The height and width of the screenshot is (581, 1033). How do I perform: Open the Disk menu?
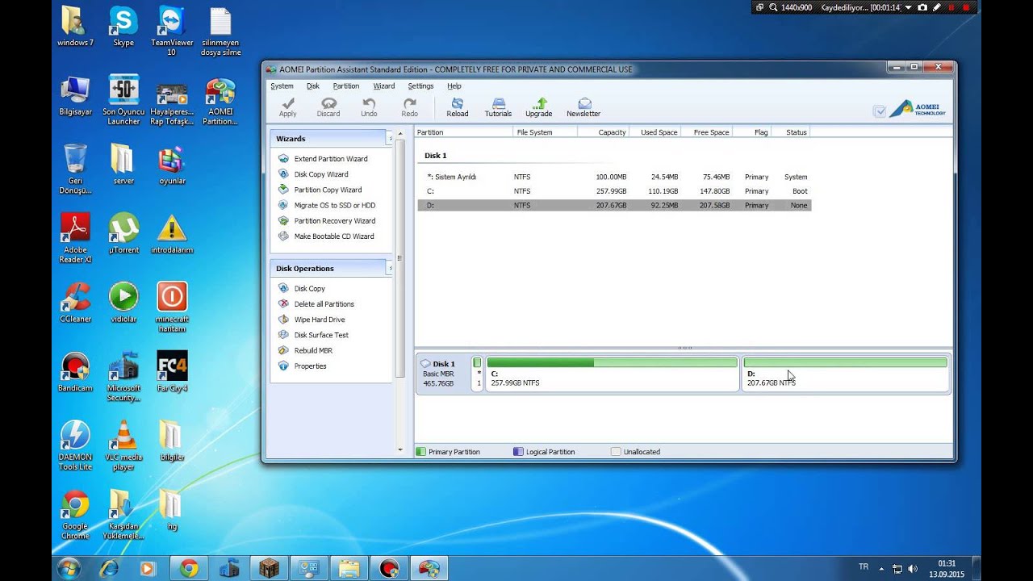coord(313,86)
